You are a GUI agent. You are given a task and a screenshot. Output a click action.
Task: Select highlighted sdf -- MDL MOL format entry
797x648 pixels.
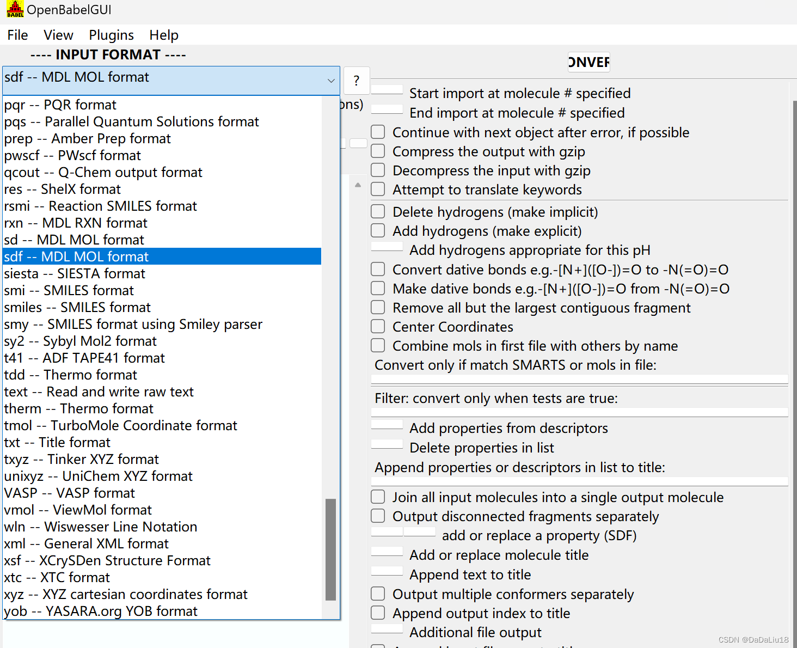click(x=162, y=256)
